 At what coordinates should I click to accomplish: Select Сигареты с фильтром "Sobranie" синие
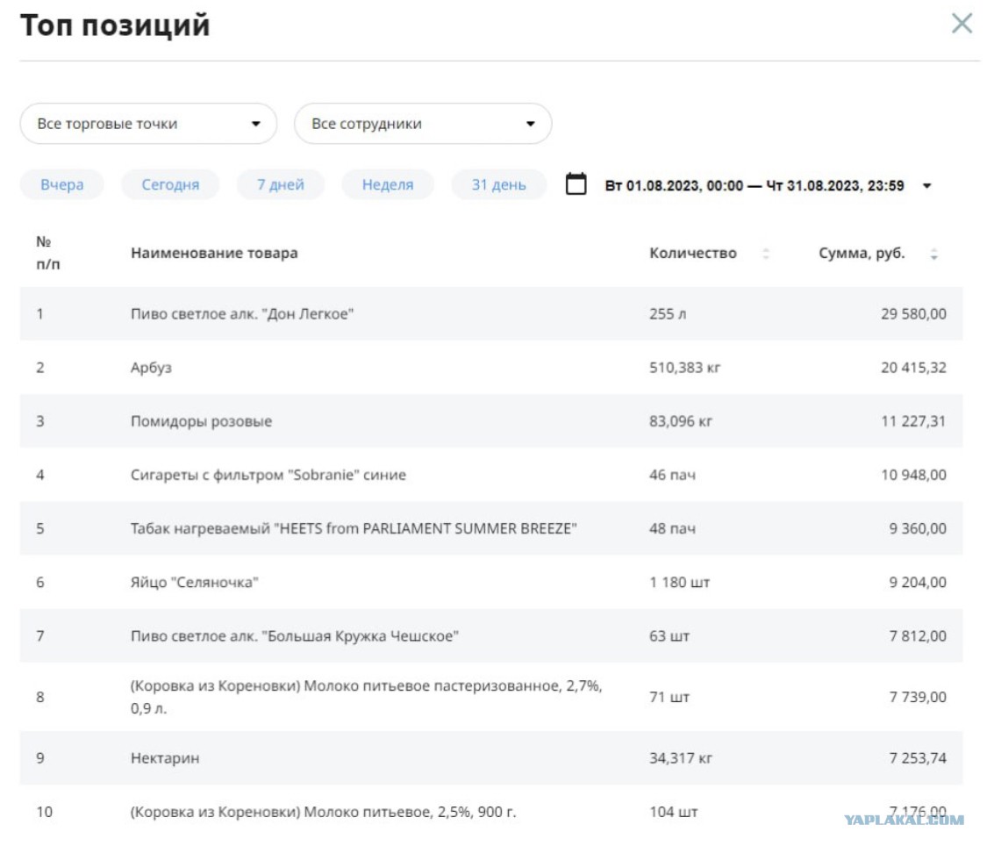coord(268,475)
